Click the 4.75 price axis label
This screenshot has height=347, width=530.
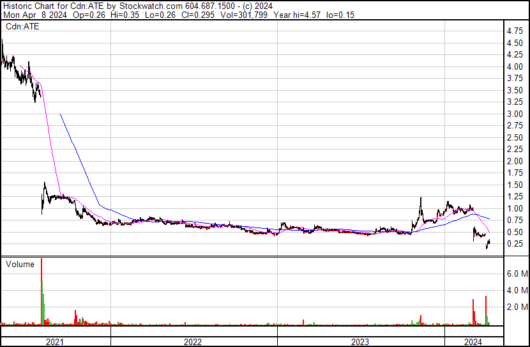(x=515, y=31)
